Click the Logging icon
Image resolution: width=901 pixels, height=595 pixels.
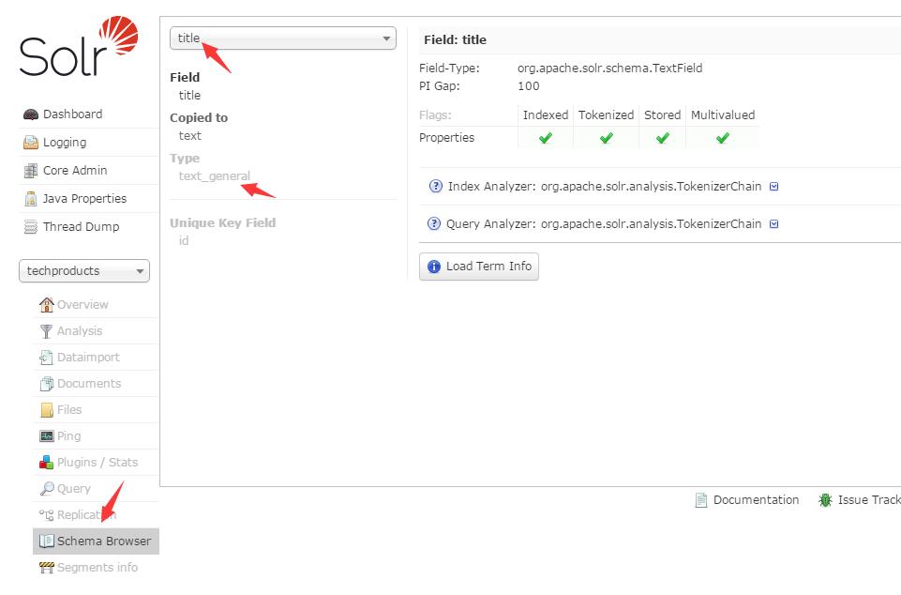[x=30, y=142]
